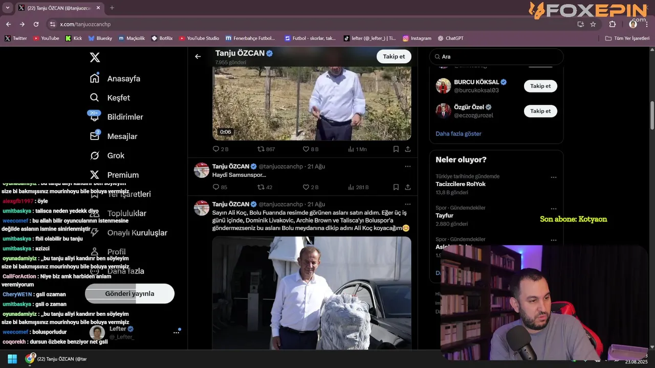Image resolution: width=655 pixels, height=368 pixels.
Task: Open Chrome three-dot menu
Action: tap(647, 24)
